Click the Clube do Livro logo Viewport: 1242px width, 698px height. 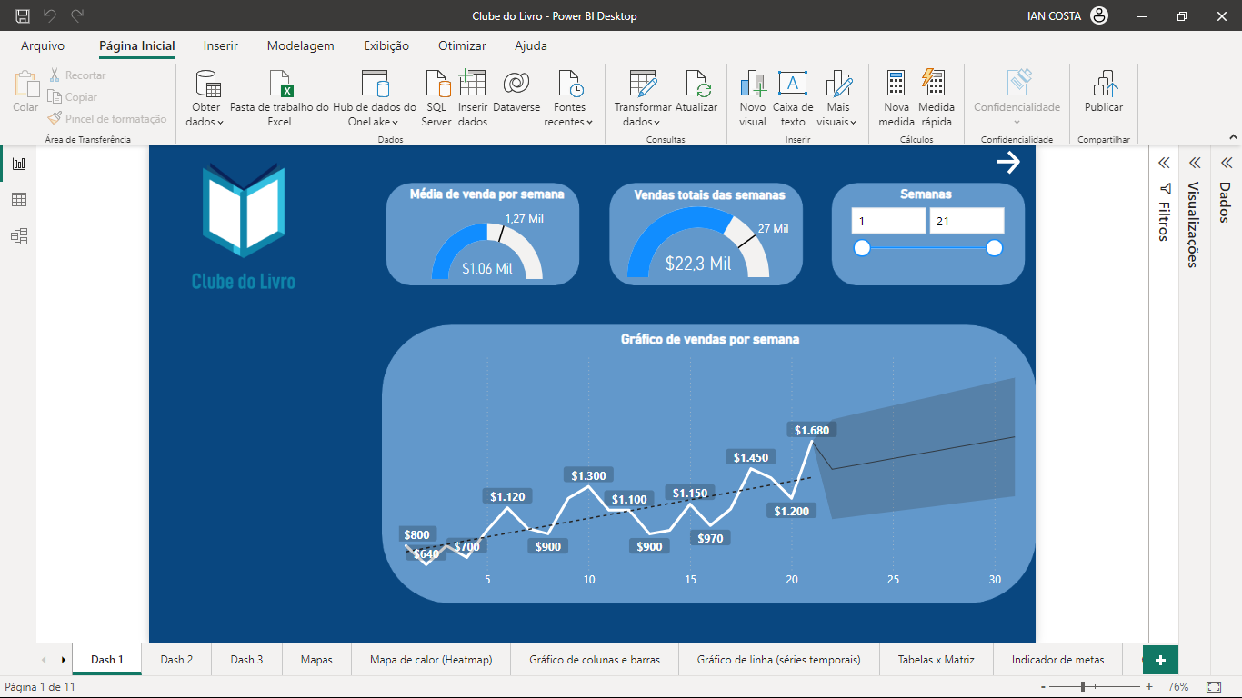click(244, 225)
